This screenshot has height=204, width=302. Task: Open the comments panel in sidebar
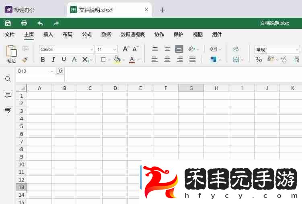pos(8,94)
